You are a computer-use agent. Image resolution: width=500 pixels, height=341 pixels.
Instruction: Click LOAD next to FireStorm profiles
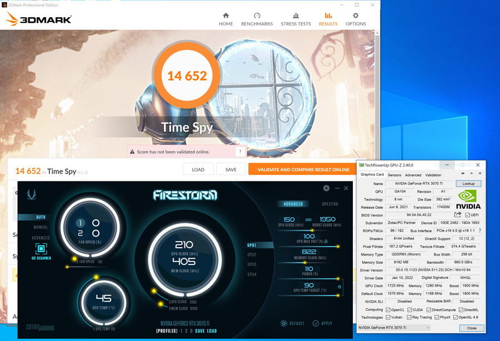click(212, 331)
